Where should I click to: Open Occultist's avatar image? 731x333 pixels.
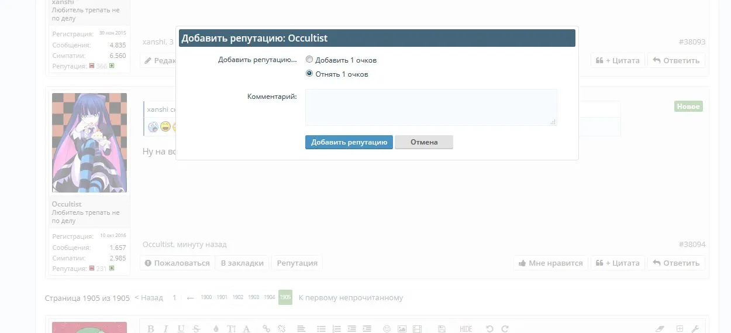coord(89,143)
